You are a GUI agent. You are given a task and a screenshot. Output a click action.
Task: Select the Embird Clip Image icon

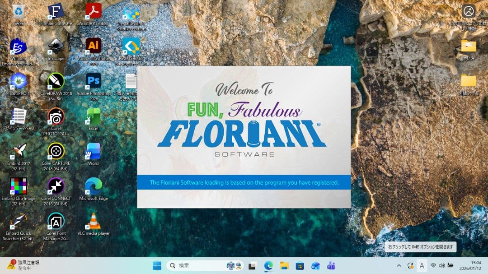(19, 186)
